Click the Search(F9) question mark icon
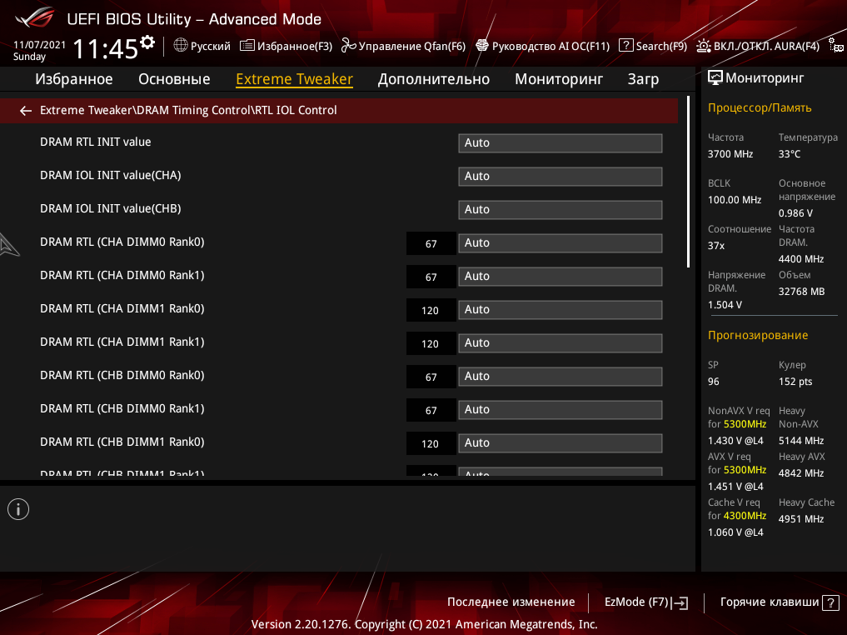 [x=625, y=45]
